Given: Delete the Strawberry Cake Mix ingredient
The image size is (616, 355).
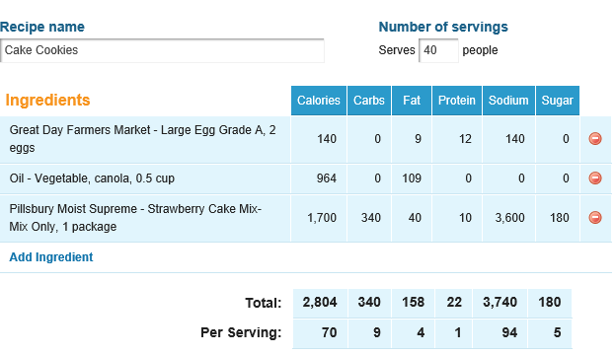Looking at the screenshot, I should click(x=595, y=217).
